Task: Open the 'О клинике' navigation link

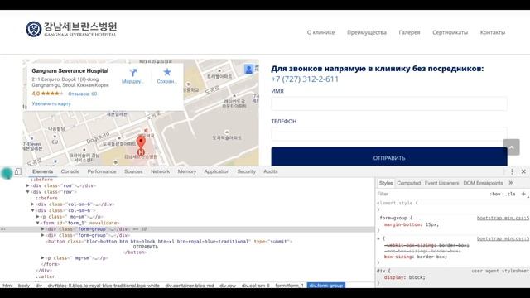Action: pos(320,32)
